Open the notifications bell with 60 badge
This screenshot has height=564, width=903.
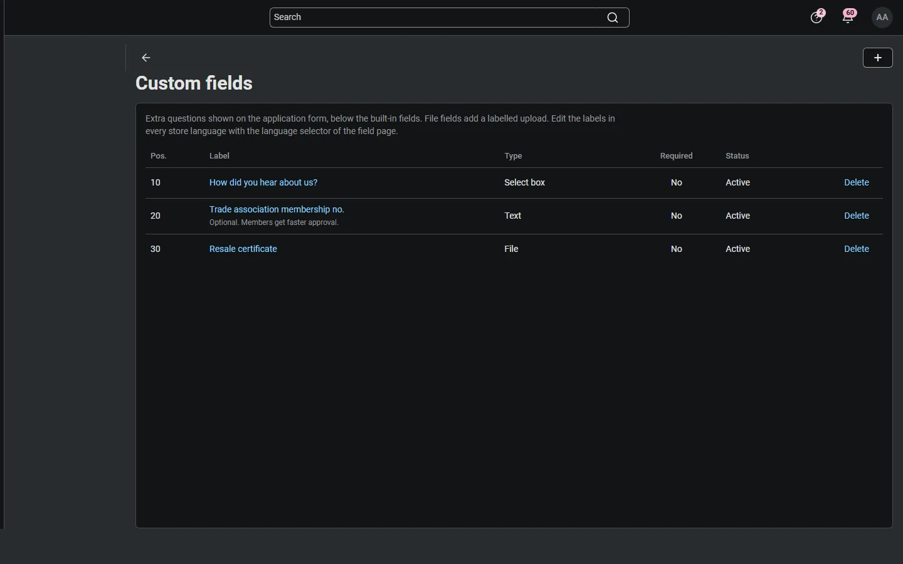849,17
